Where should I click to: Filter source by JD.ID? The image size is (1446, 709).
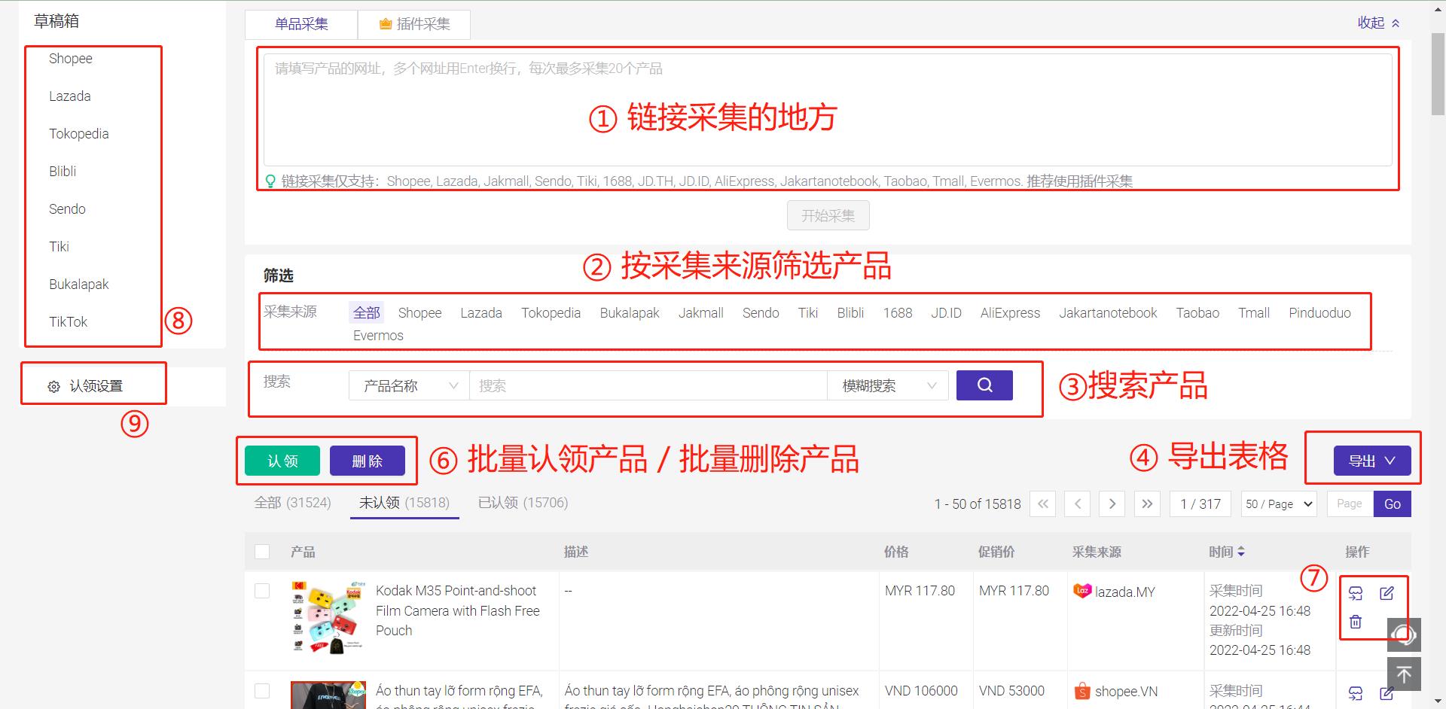pyautogui.click(x=946, y=312)
